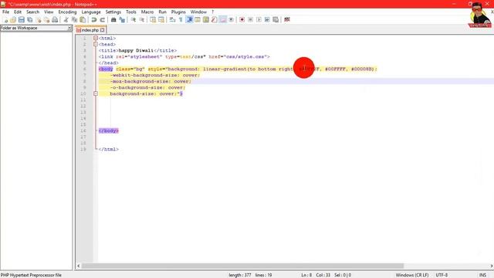Click the UTF-8 encoding status entry

pos(442,275)
